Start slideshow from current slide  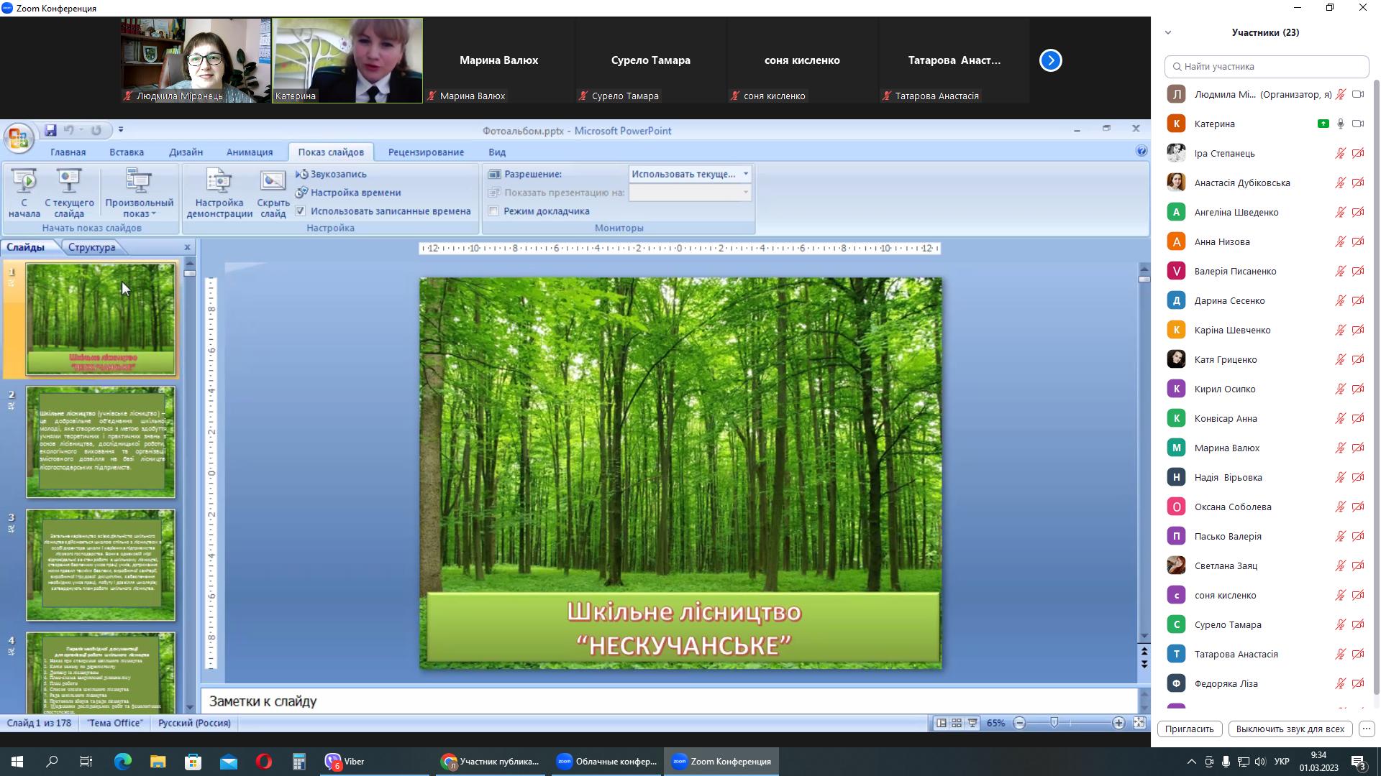[69, 181]
